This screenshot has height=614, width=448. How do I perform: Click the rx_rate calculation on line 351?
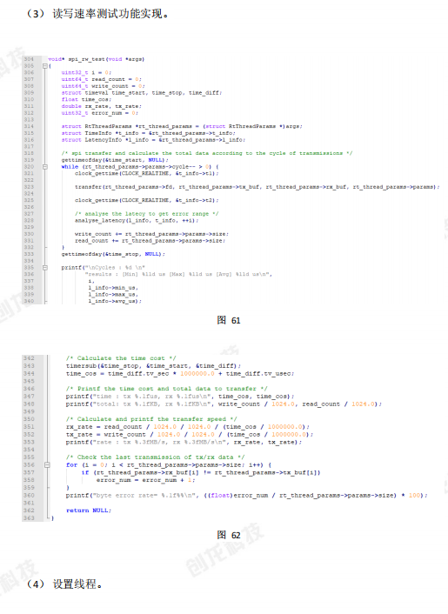(x=188, y=427)
